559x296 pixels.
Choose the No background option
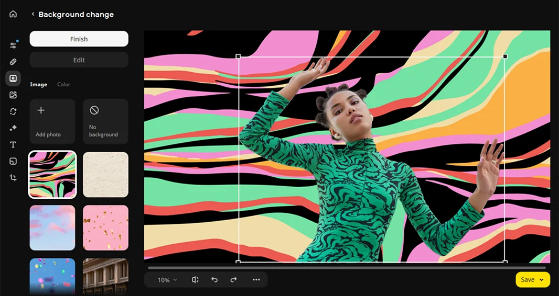click(105, 121)
